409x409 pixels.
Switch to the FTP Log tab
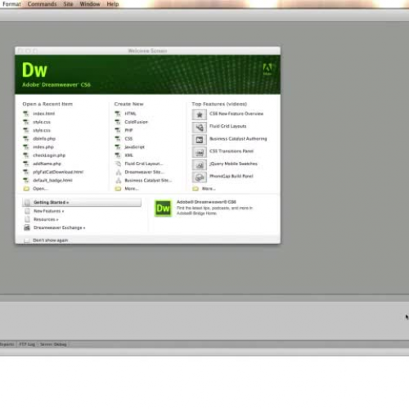click(x=27, y=344)
